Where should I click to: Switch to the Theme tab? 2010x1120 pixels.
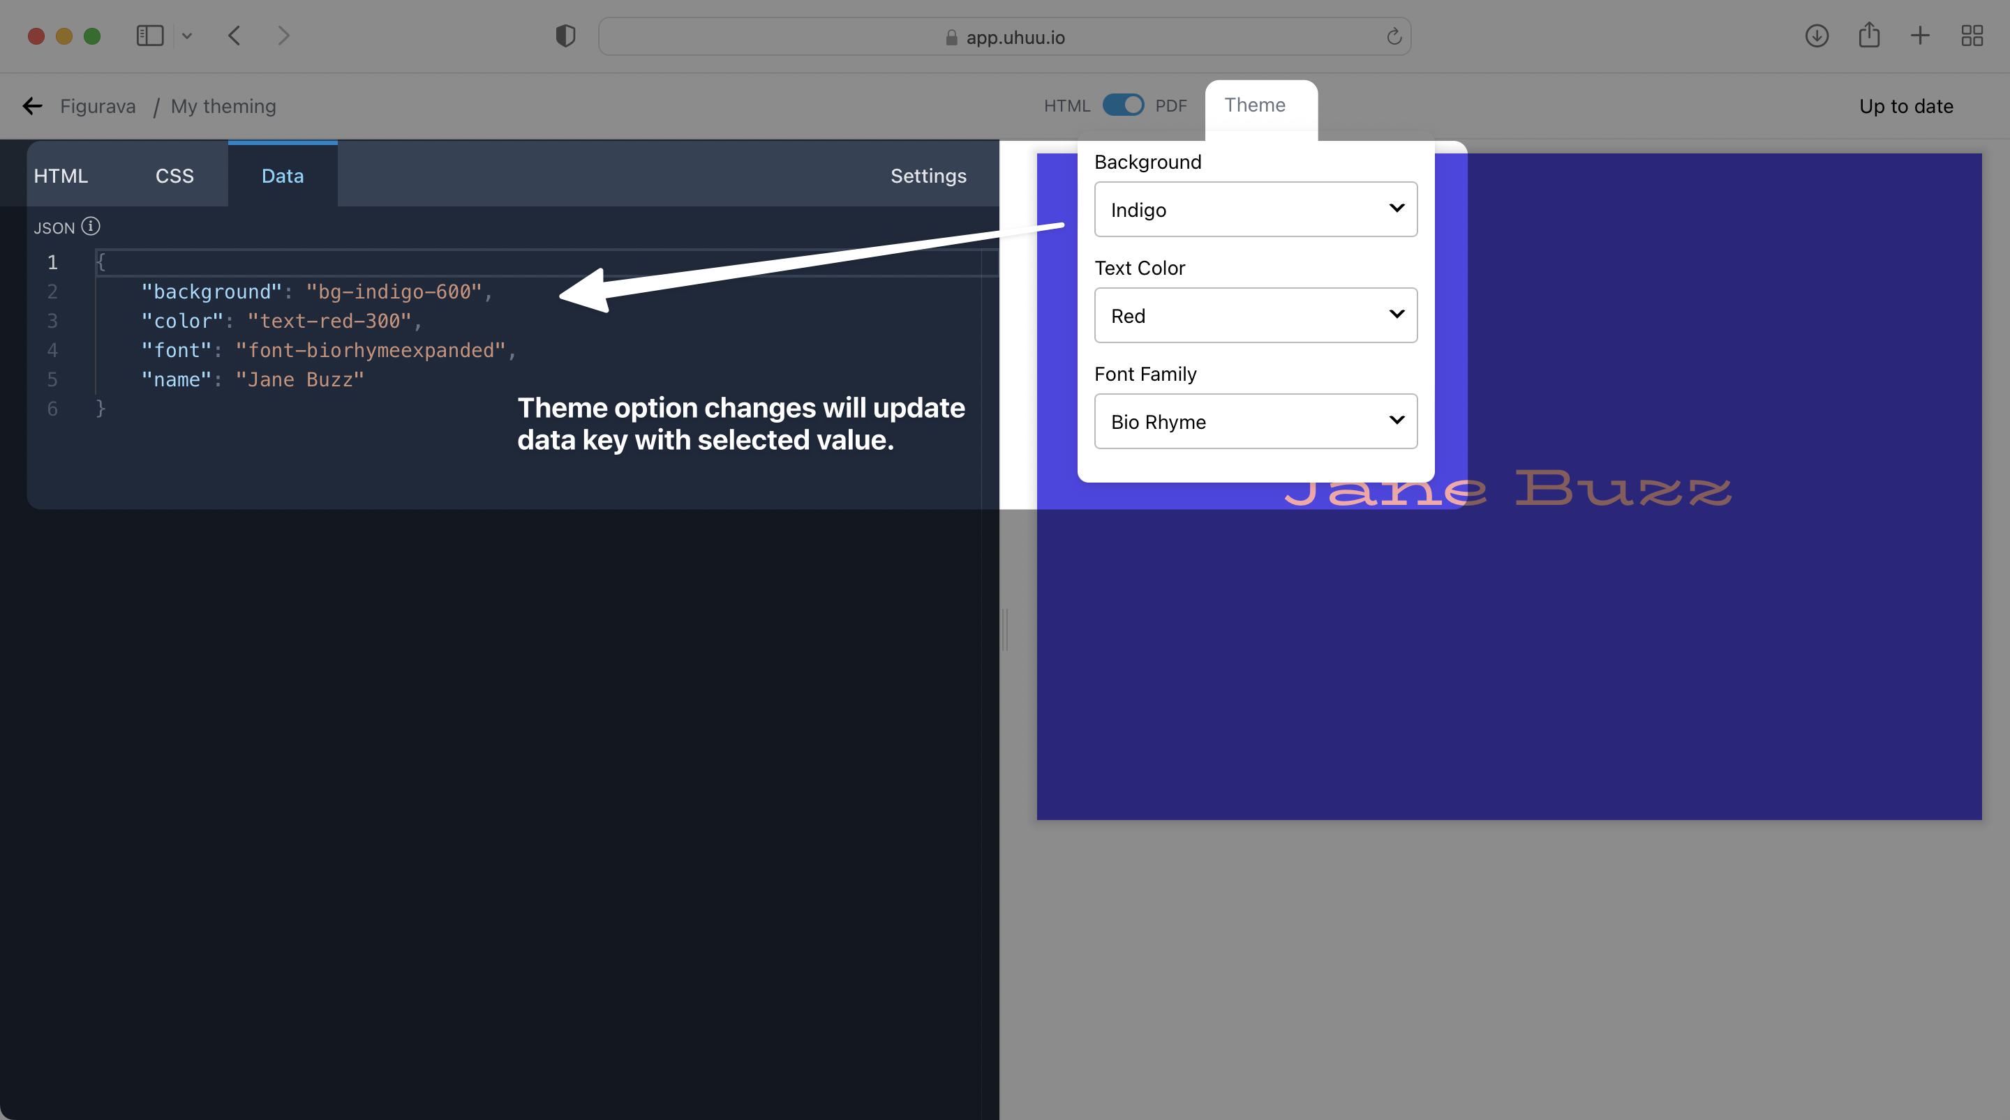tap(1254, 105)
